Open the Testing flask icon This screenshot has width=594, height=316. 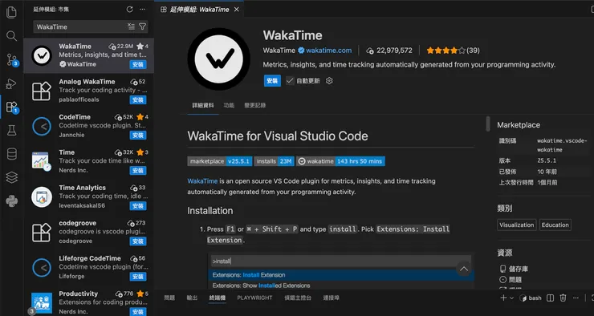[11, 131]
